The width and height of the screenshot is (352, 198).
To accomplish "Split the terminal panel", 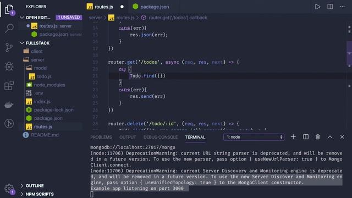I will [306, 137].
